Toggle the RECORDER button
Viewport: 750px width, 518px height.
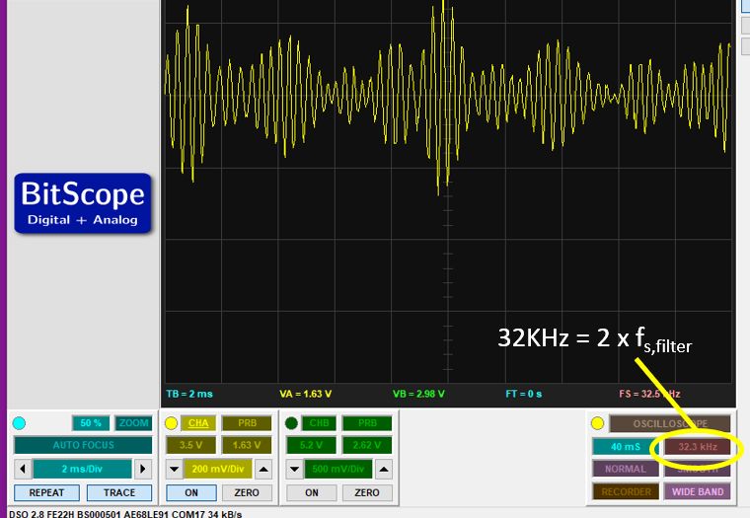tap(626, 491)
